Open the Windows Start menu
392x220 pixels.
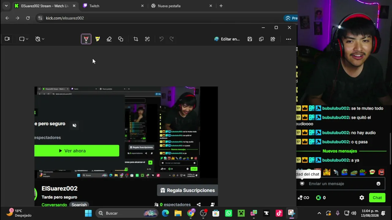click(88, 213)
